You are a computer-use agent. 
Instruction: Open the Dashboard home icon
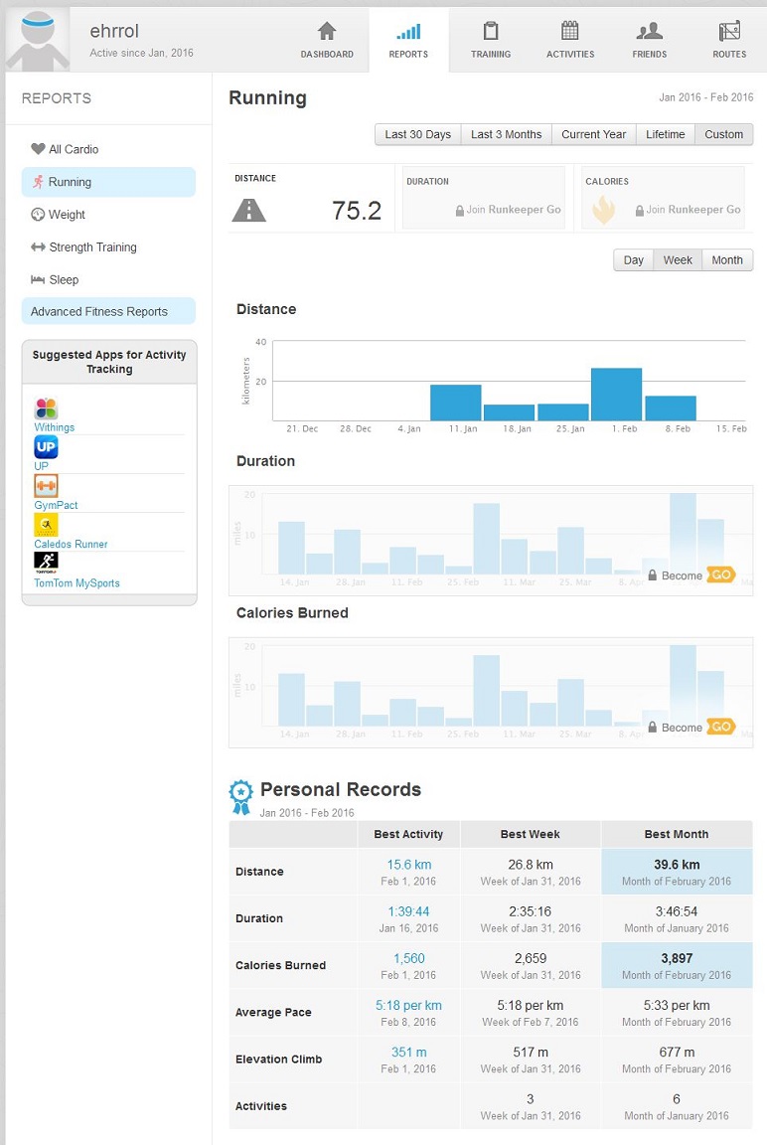(x=327, y=31)
